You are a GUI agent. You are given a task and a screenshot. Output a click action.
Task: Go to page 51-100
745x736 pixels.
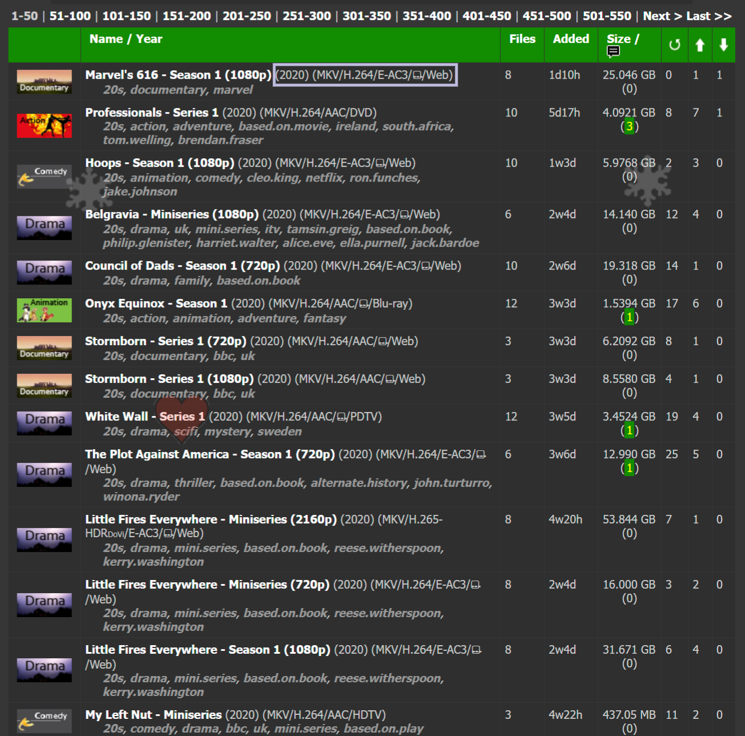(70, 16)
